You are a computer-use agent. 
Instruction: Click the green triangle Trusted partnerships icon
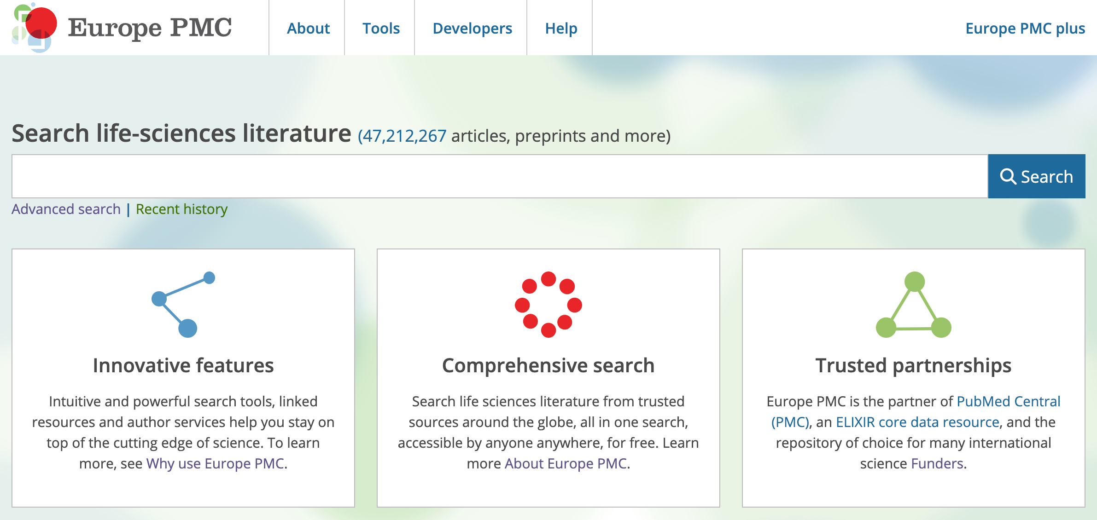point(913,305)
